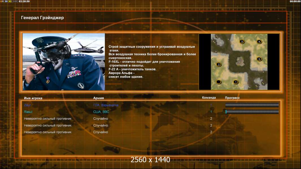This screenshot has height=169, width=301.
Task: Click start position marker 3 on the map
Action: tap(242, 41)
